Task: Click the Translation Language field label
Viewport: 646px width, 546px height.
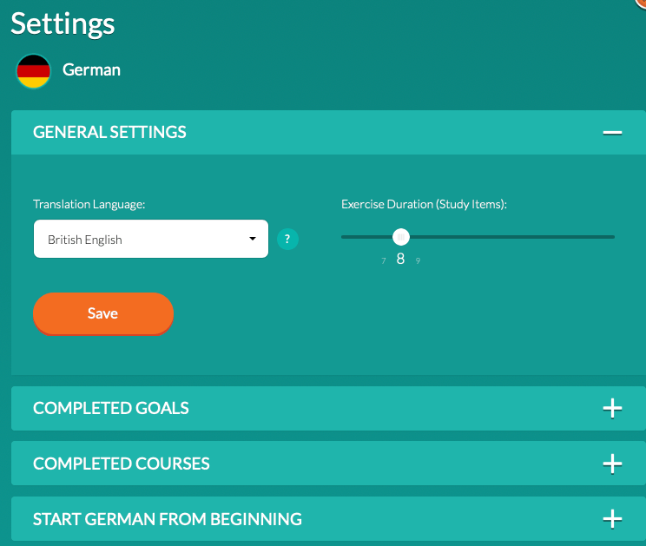Action: 89,204
